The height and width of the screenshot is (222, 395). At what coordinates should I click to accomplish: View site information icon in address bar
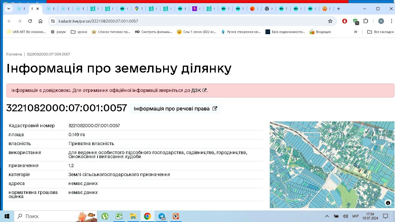tap(53, 21)
